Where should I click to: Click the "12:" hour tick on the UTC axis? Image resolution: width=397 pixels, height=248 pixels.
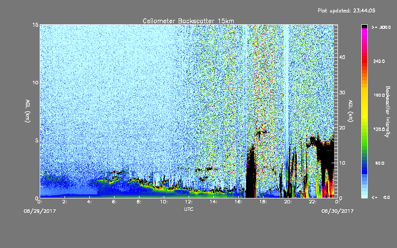click(x=189, y=202)
